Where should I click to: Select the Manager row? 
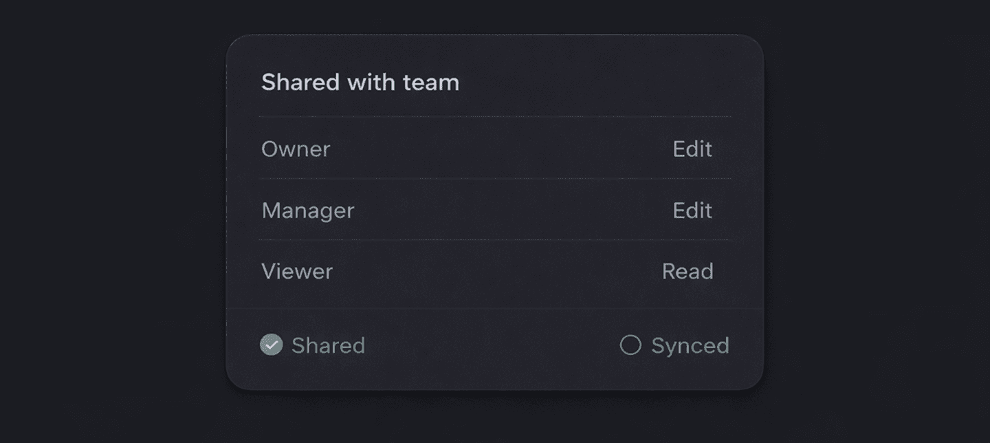[494, 210]
